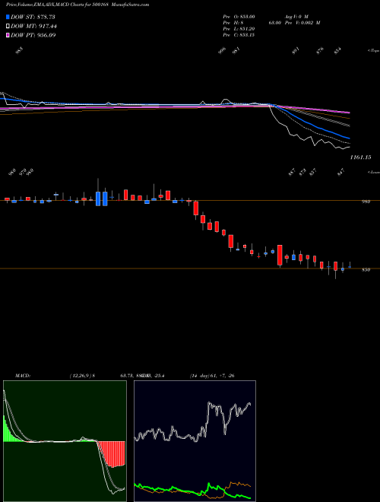380x502 pixels.
Task: Click the 1161.15 value beside the EMA chart
Action: click(x=360, y=157)
